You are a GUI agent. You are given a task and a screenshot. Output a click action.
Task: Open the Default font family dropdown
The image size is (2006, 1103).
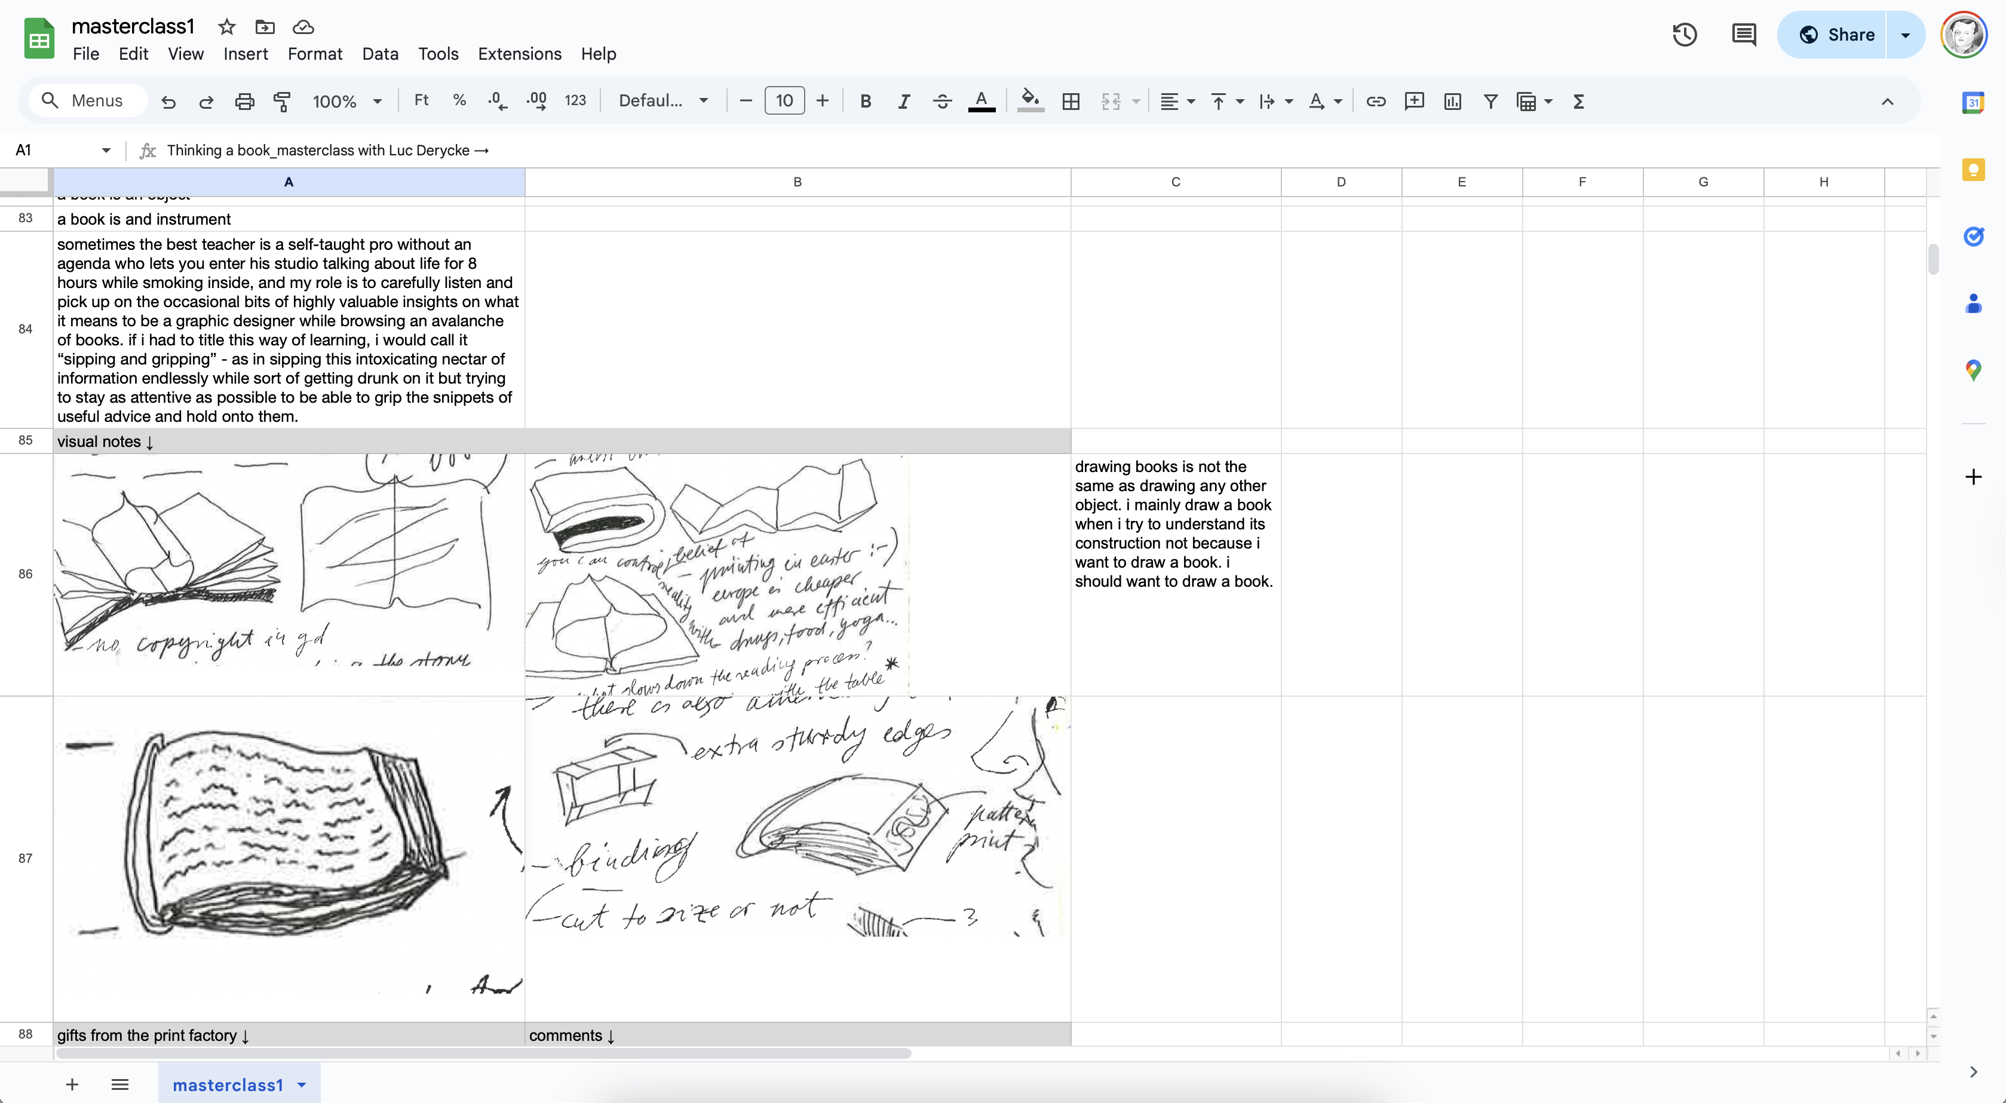[x=662, y=101]
